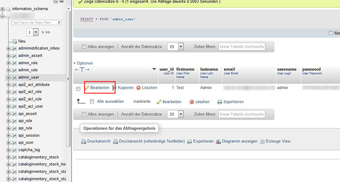This screenshot has width=340, height=182.
Task: Click the Exportieren icon in markierte actions
Action: point(220,102)
